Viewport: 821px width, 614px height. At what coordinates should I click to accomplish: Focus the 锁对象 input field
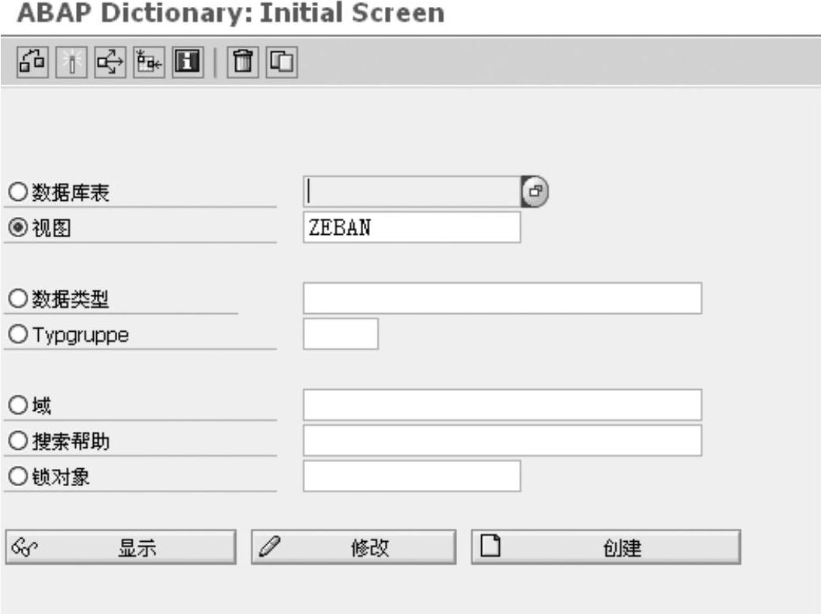point(412,476)
